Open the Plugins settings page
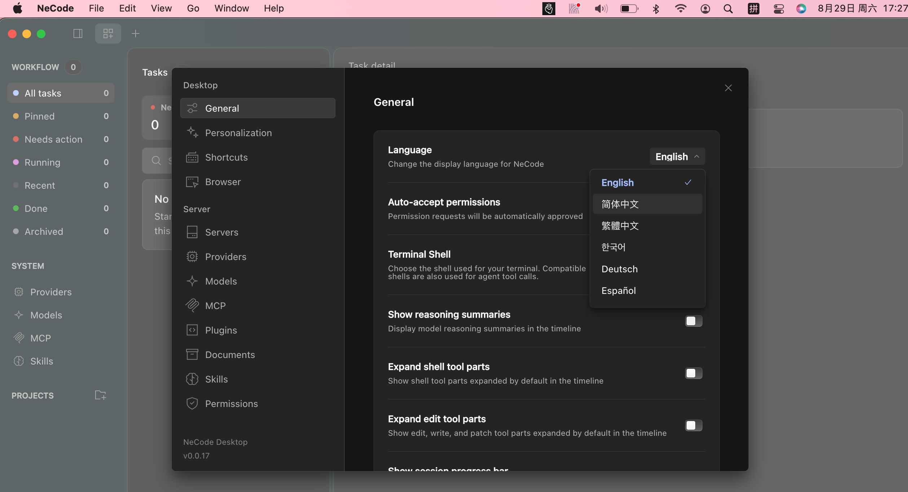 (x=257, y=330)
